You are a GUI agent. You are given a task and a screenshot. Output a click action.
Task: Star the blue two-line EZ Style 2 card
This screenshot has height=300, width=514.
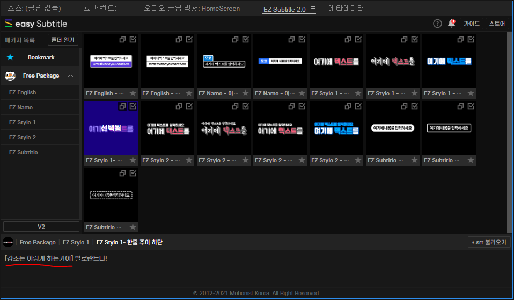tap(358, 160)
